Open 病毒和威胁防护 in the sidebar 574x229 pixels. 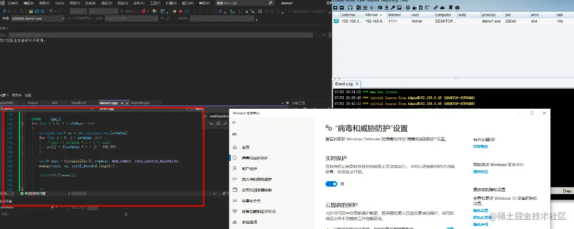pos(255,158)
